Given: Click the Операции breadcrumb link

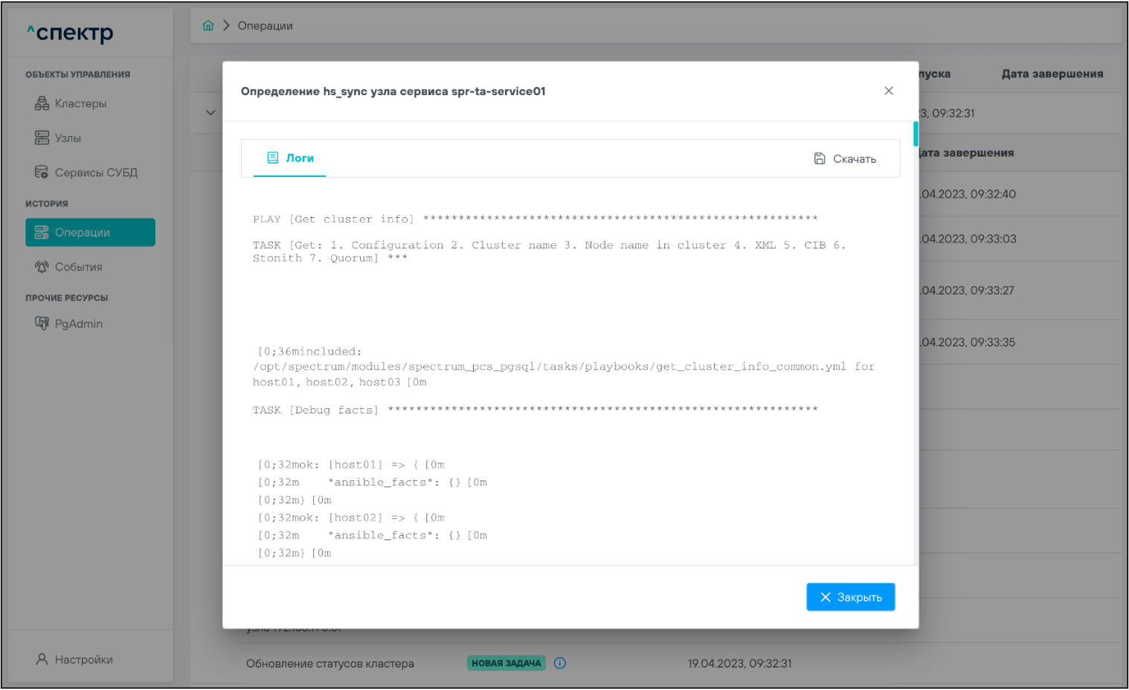Looking at the screenshot, I should tap(265, 26).
